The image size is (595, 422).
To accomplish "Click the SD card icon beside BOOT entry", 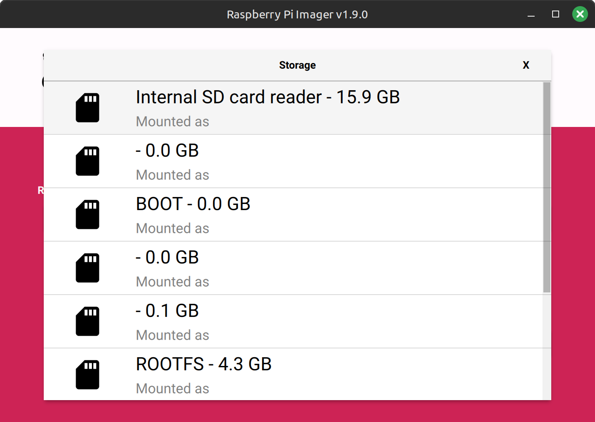I will tap(87, 215).
